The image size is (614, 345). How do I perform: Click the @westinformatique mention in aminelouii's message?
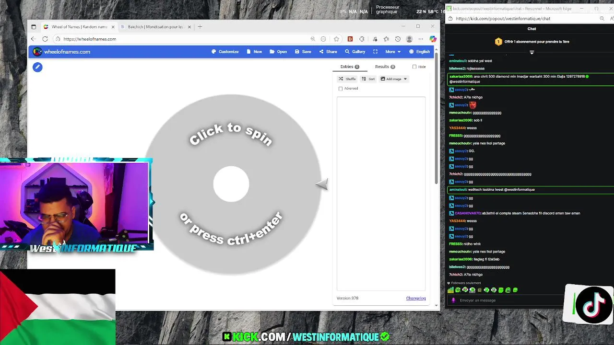coord(519,190)
